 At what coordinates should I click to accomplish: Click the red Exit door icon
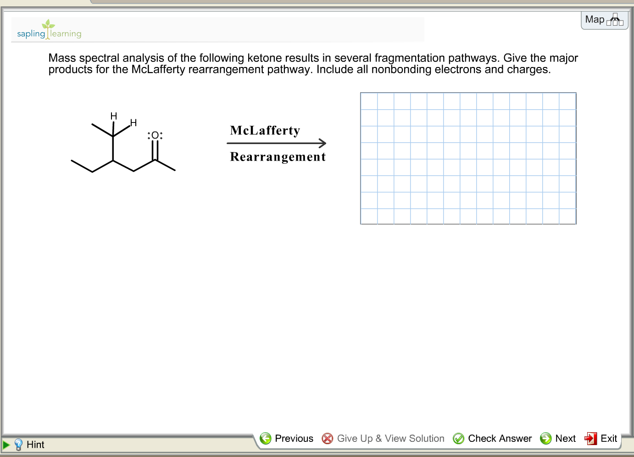click(590, 438)
